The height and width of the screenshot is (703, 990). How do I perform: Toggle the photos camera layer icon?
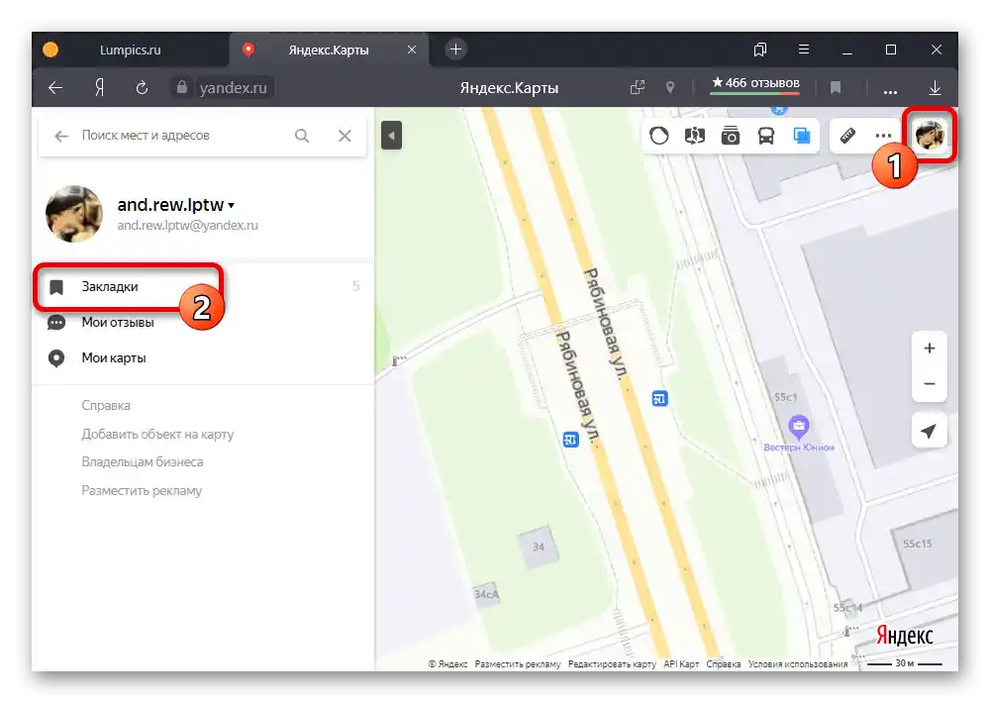click(x=731, y=136)
